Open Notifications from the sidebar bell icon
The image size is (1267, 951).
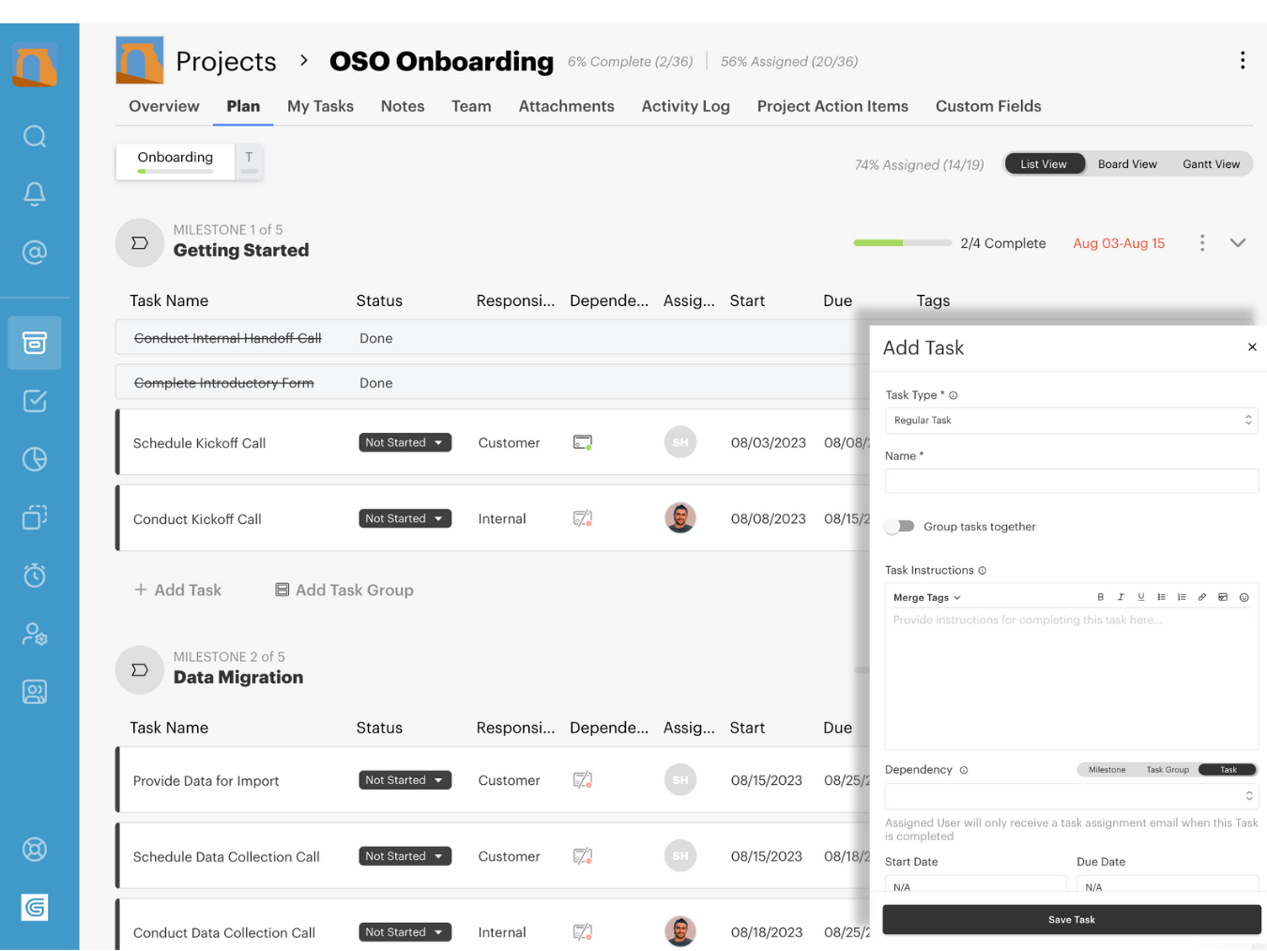point(35,193)
